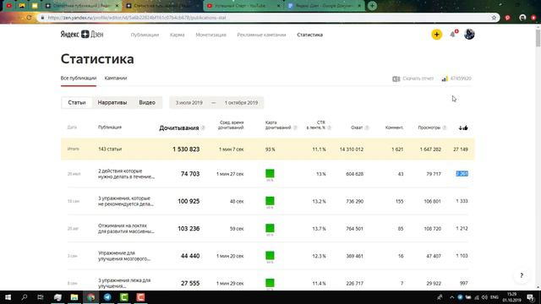Open Windows taskbar search
The height and width of the screenshot is (304, 541).
point(25,297)
